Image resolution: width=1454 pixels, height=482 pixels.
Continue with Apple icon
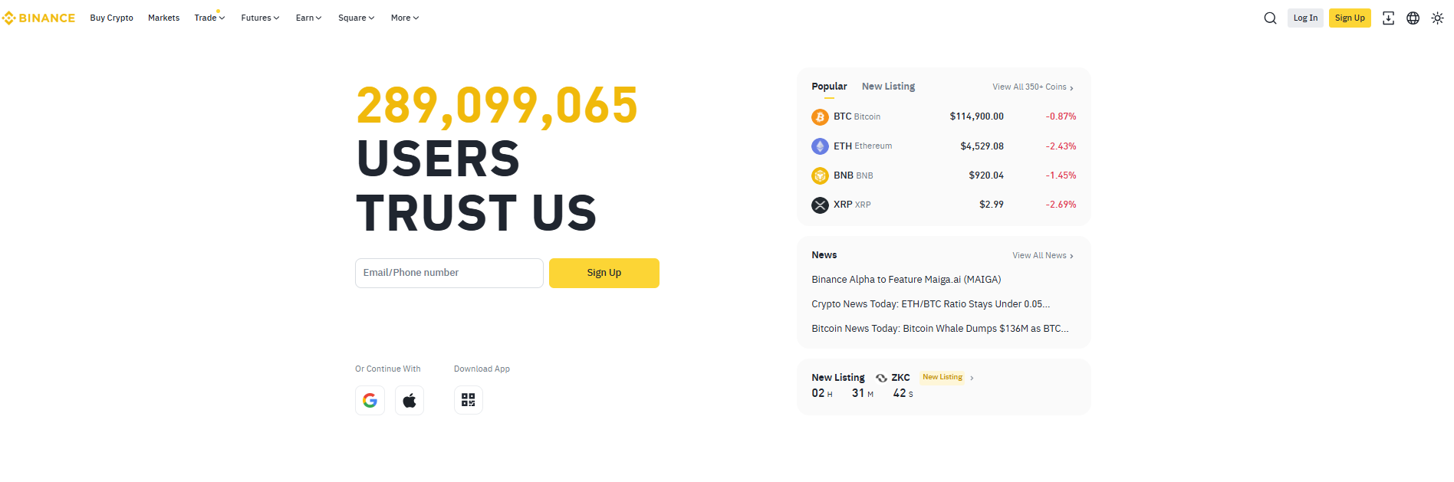[409, 400]
